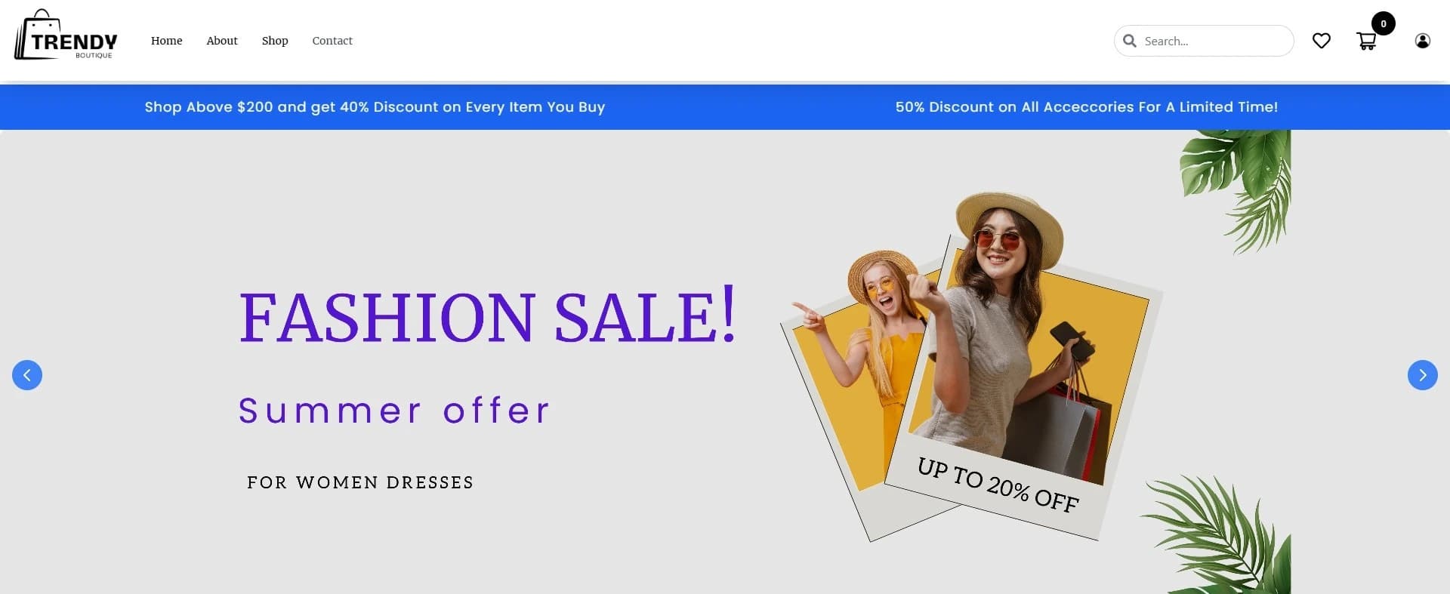Go to previous slide with left arrow
1450x594 pixels.
coord(27,375)
